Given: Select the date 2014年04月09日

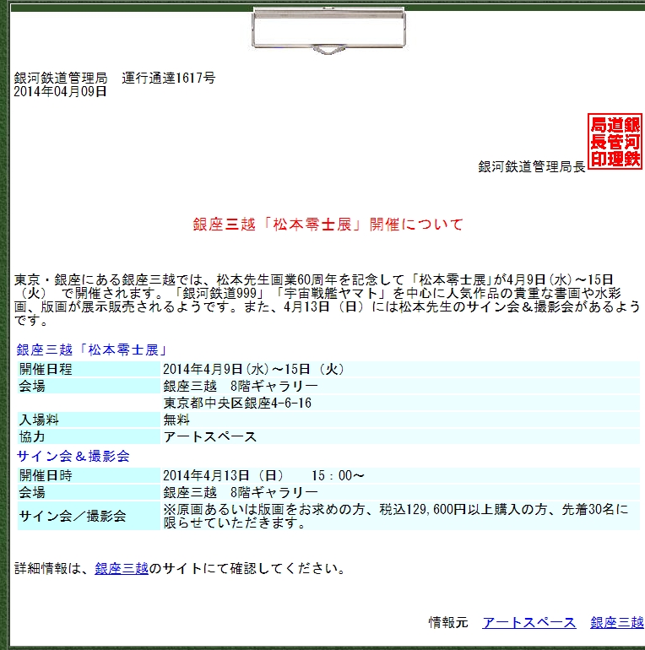Looking at the screenshot, I should (61, 91).
